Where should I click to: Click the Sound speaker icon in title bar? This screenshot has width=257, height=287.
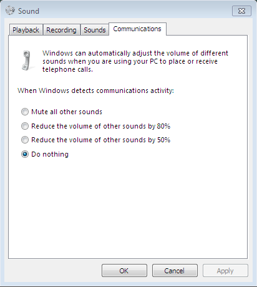click(x=10, y=11)
